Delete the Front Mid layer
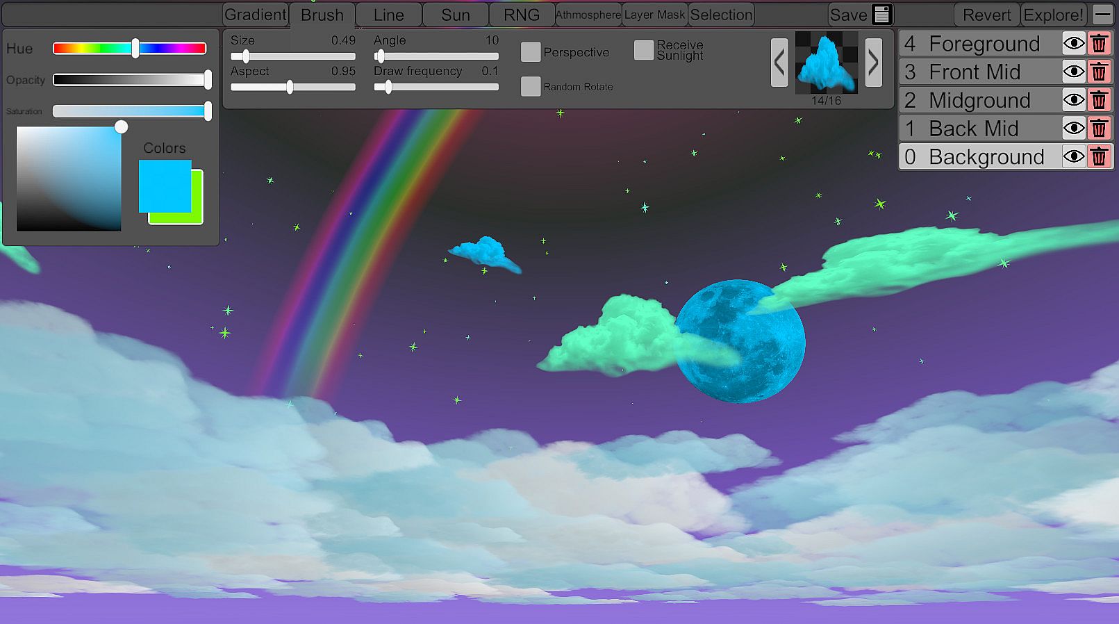Screen dimensions: 1119x624 1099,72
